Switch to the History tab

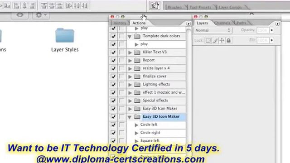pos(120,23)
